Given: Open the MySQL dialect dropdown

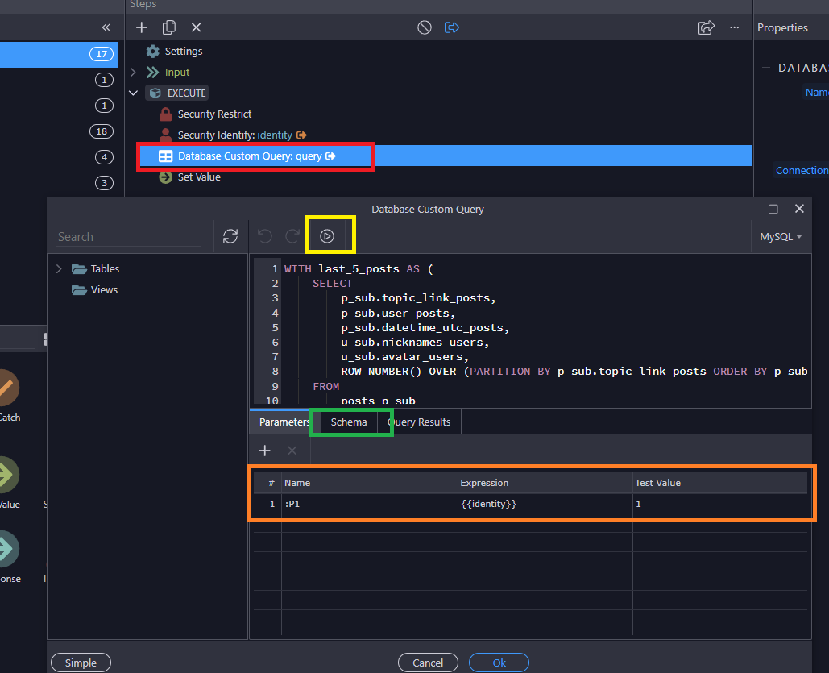Looking at the screenshot, I should [x=781, y=236].
